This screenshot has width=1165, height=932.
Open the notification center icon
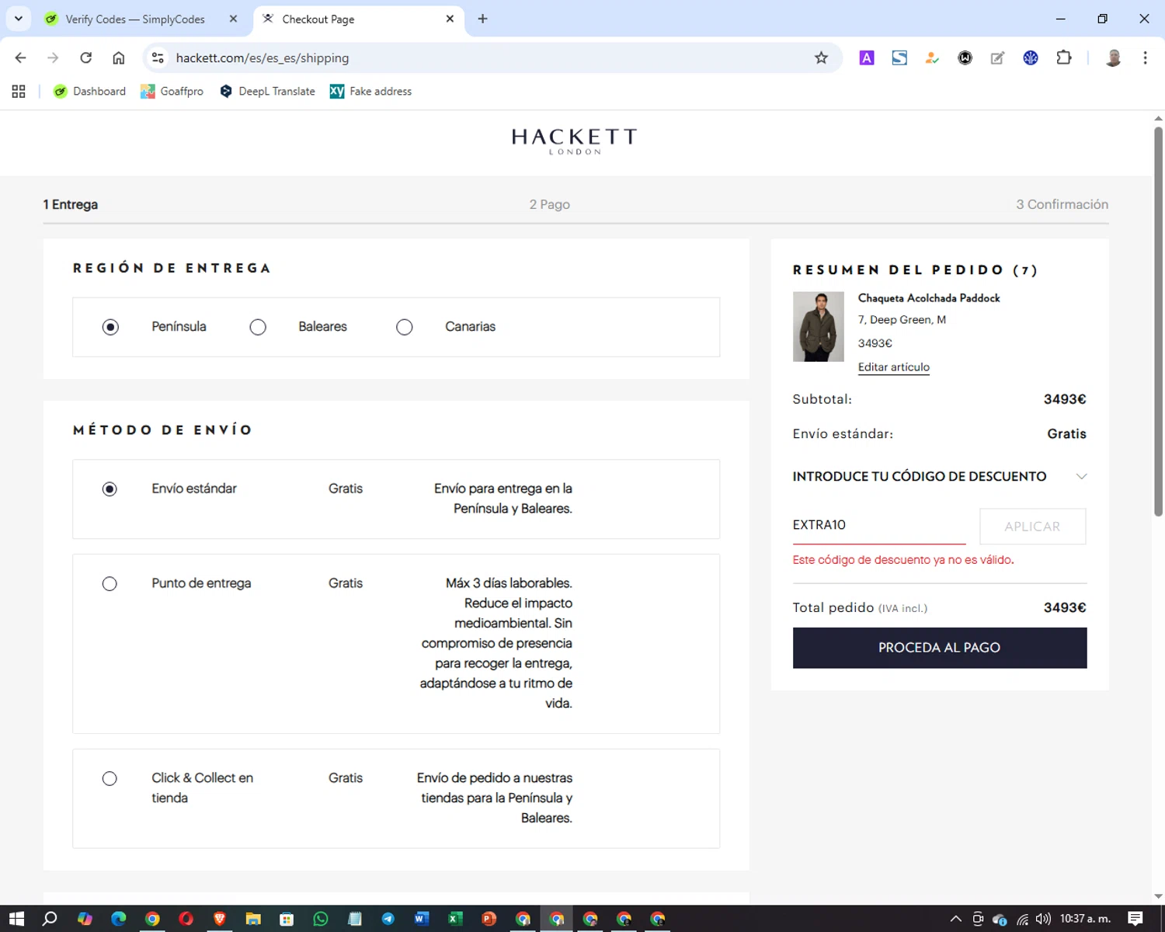click(x=1135, y=919)
